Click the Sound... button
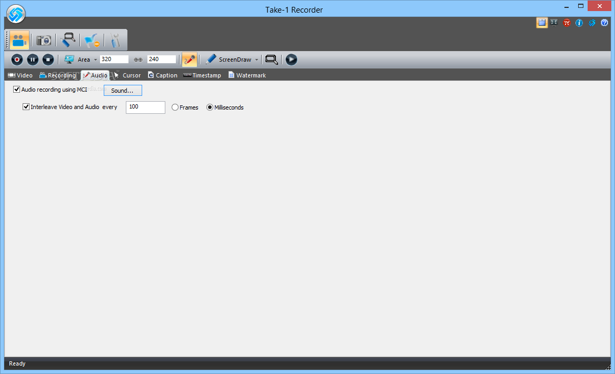615x374 pixels. point(123,91)
